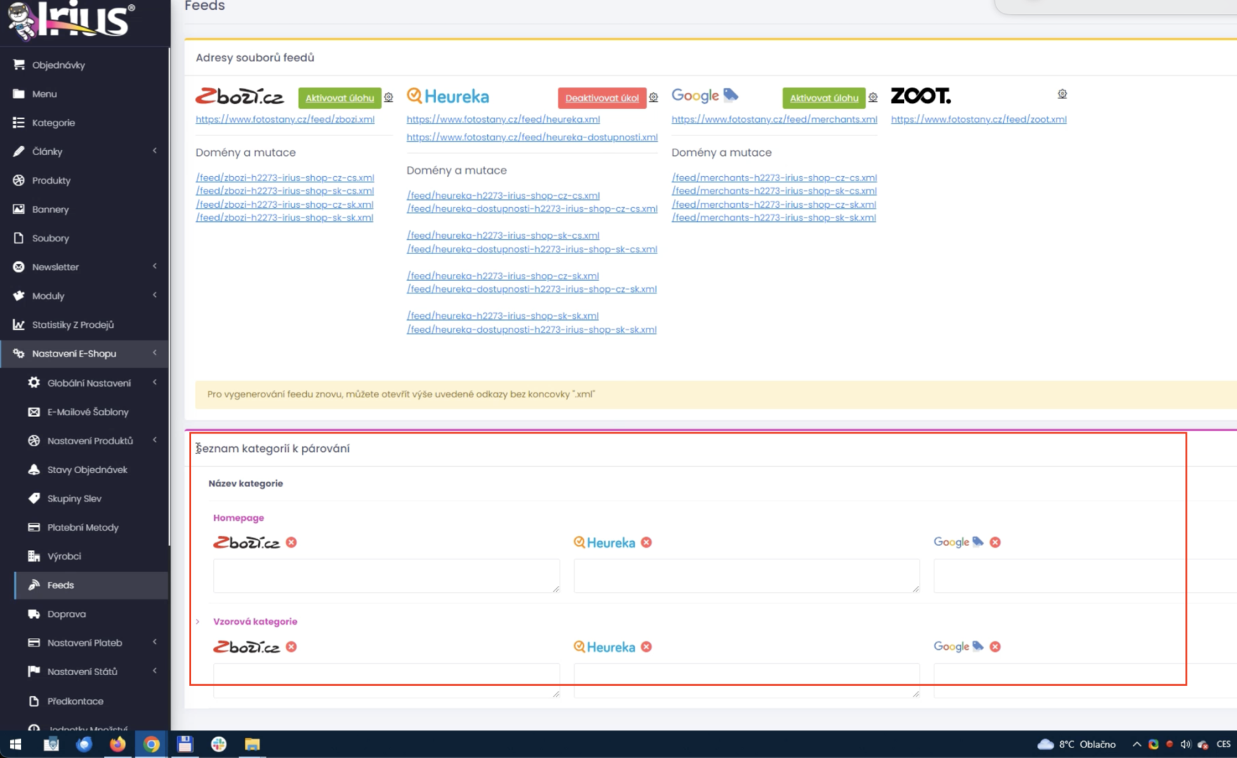
Task: Click Aktivovat úlohu for Google
Action: coord(823,98)
